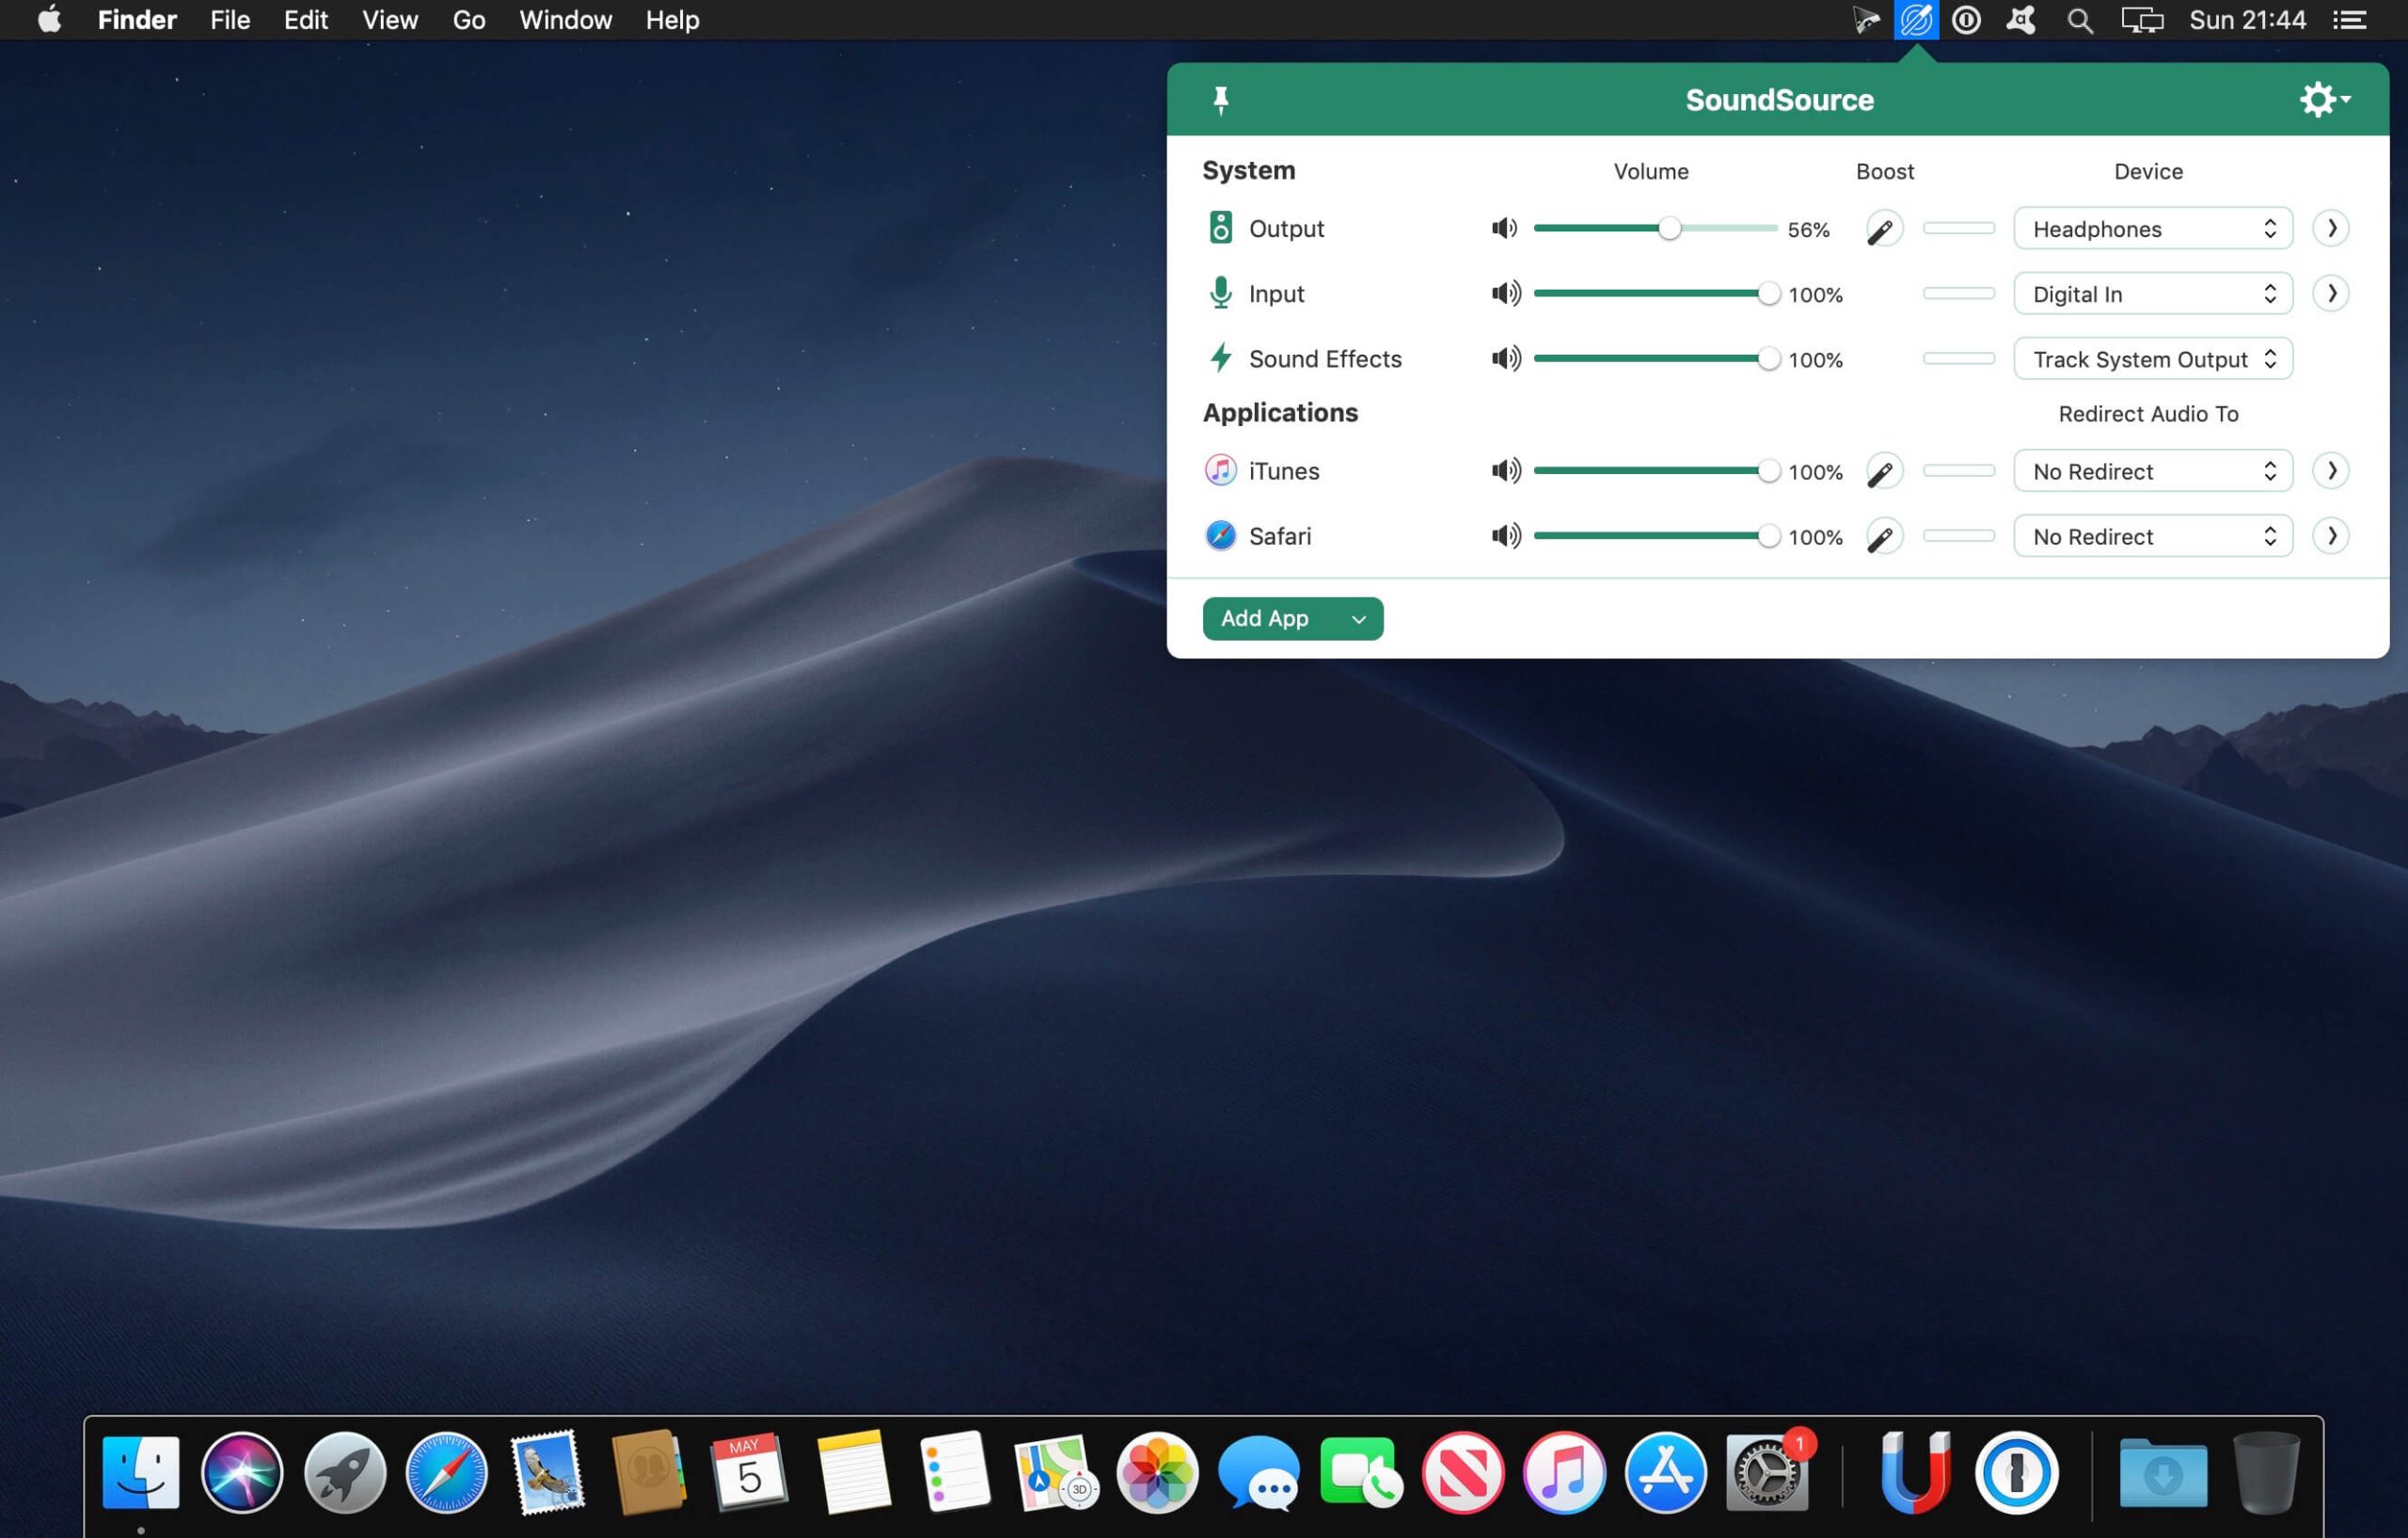Enable Boost for the Output device
The height and width of the screenshot is (1538, 2408).
1883,228
